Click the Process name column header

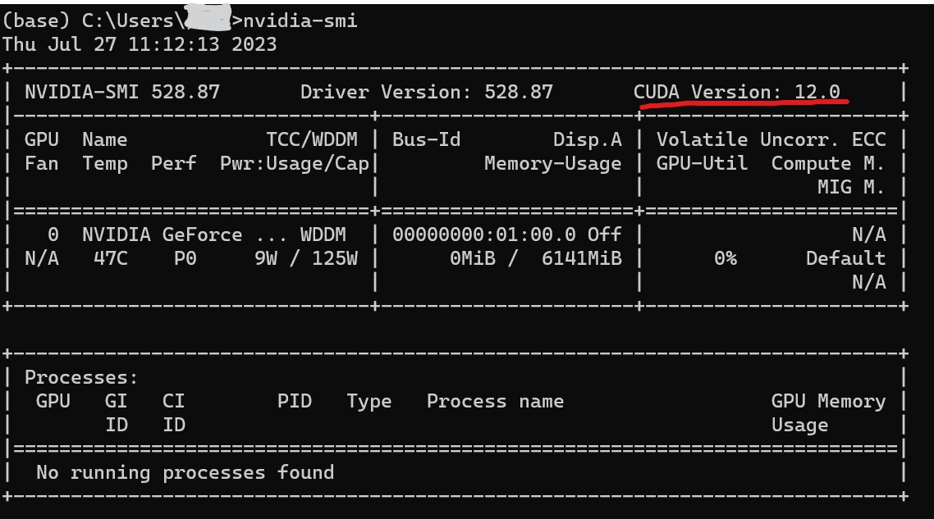[495, 401]
